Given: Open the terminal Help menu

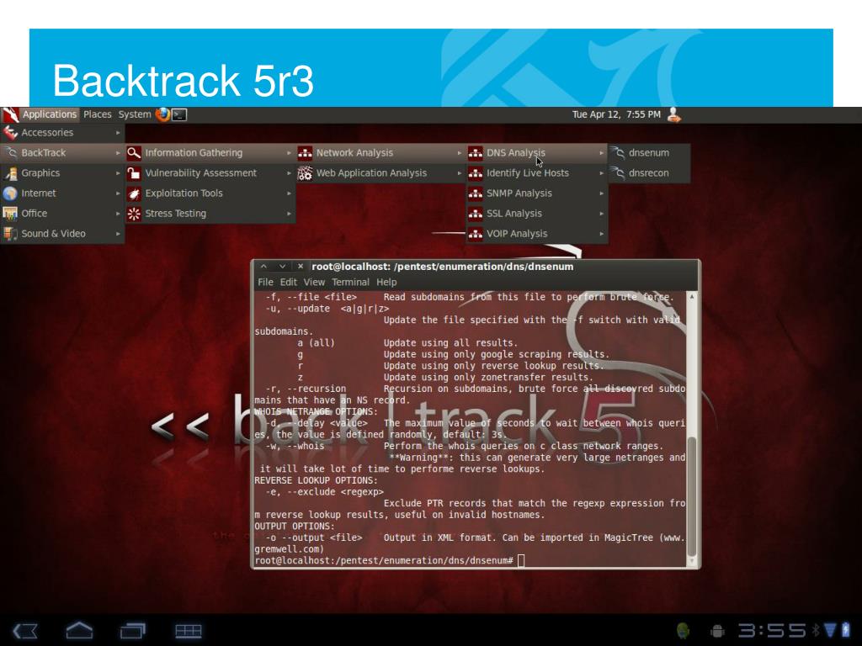Looking at the screenshot, I should pos(386,282).
